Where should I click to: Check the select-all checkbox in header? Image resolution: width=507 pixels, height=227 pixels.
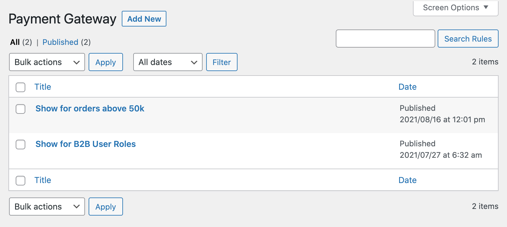(x=20, y=87)
